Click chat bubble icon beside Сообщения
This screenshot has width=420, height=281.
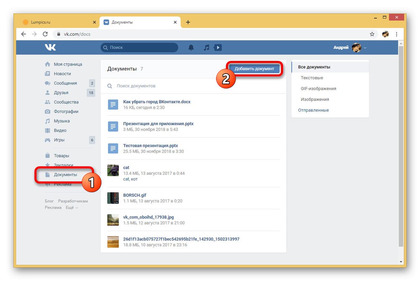click(47, 83)
